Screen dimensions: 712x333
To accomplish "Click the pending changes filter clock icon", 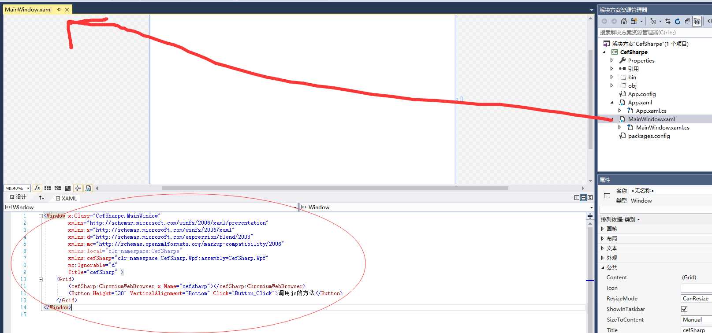I will [x=653, y=21].
